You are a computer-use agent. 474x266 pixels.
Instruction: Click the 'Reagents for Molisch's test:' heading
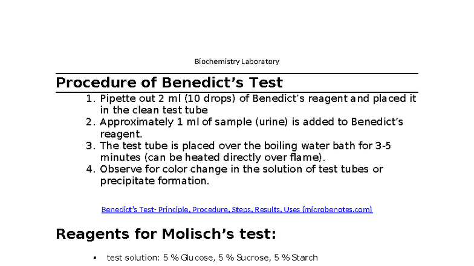point(166,234)
